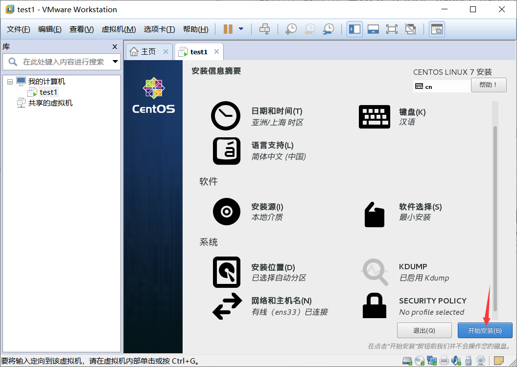The image size is (517, 367).
Task: Click the console view toolbar icon
Action: [x=437, y=29]
